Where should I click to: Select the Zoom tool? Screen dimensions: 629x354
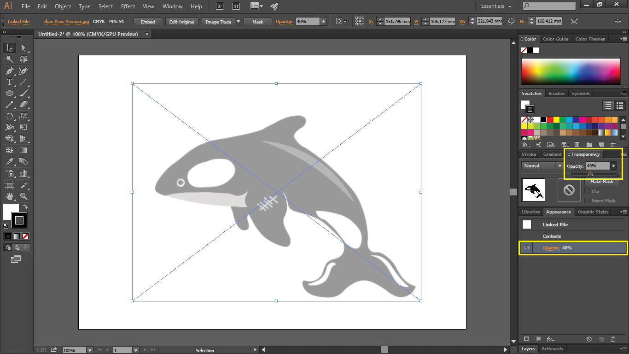24,196
